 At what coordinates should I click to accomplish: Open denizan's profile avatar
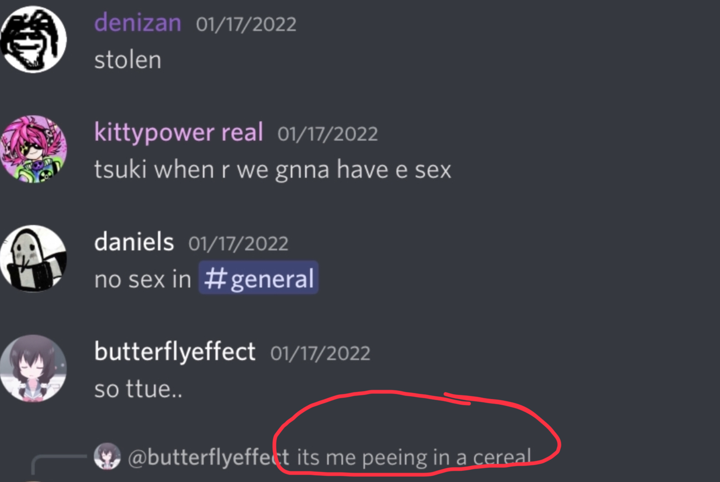[33, 39]
